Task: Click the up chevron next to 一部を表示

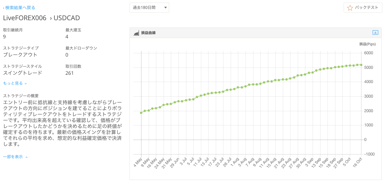Action: coord(26,157)
